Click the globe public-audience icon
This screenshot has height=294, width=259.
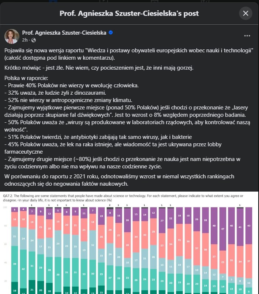(34, 40)
